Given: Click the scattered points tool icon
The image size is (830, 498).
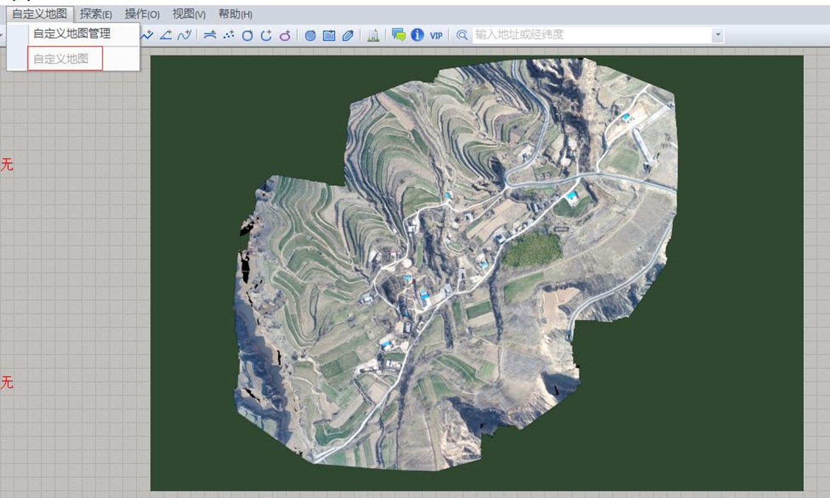Looking at the screenshot, I should pos(228,35).
